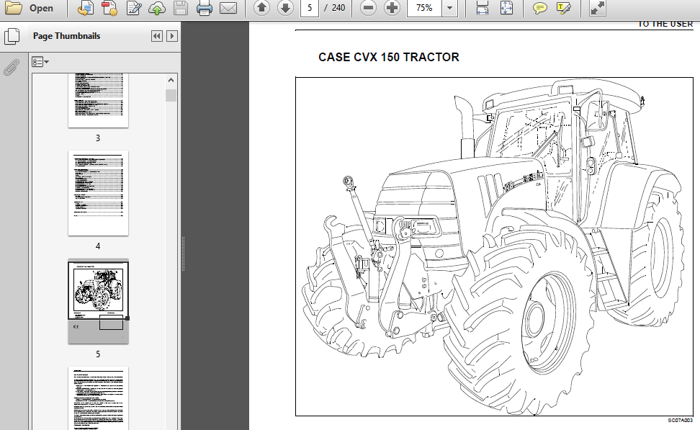Click the Open file button
Screen dimensions: 700x430
(29, 8)
